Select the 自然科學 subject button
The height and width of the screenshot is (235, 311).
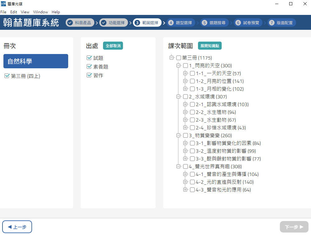click(x=36, y=61)
